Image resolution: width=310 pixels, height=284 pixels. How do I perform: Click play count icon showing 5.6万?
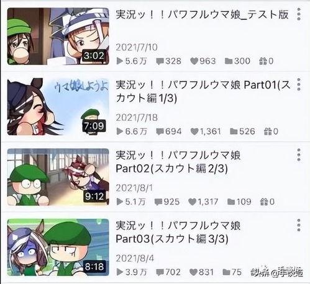click(x=119, y=61)
